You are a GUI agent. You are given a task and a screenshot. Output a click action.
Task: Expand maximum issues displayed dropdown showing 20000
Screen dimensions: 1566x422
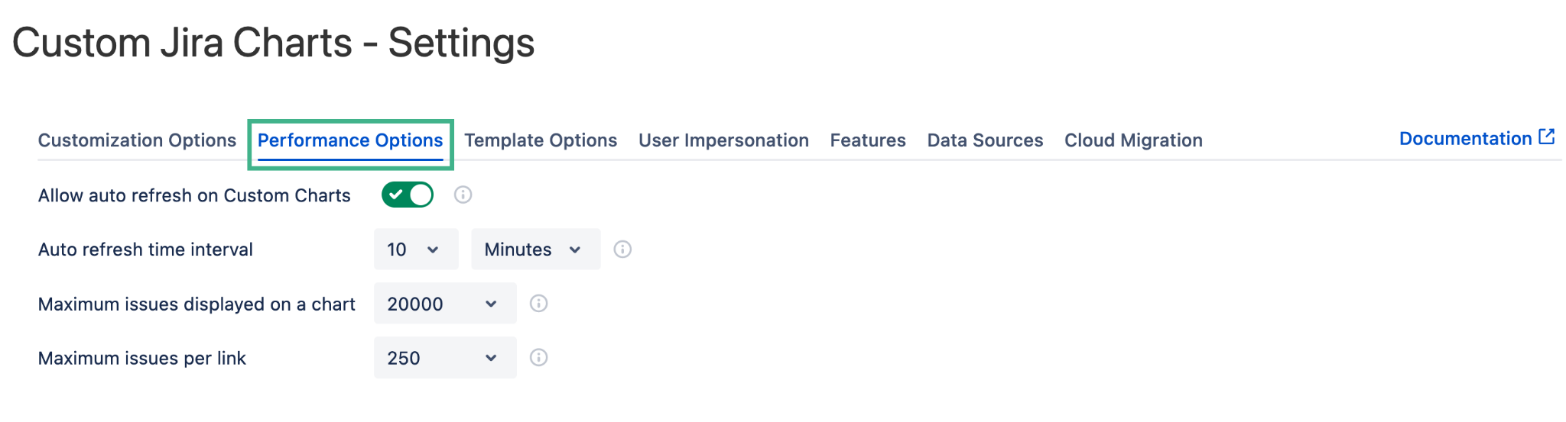444,304
